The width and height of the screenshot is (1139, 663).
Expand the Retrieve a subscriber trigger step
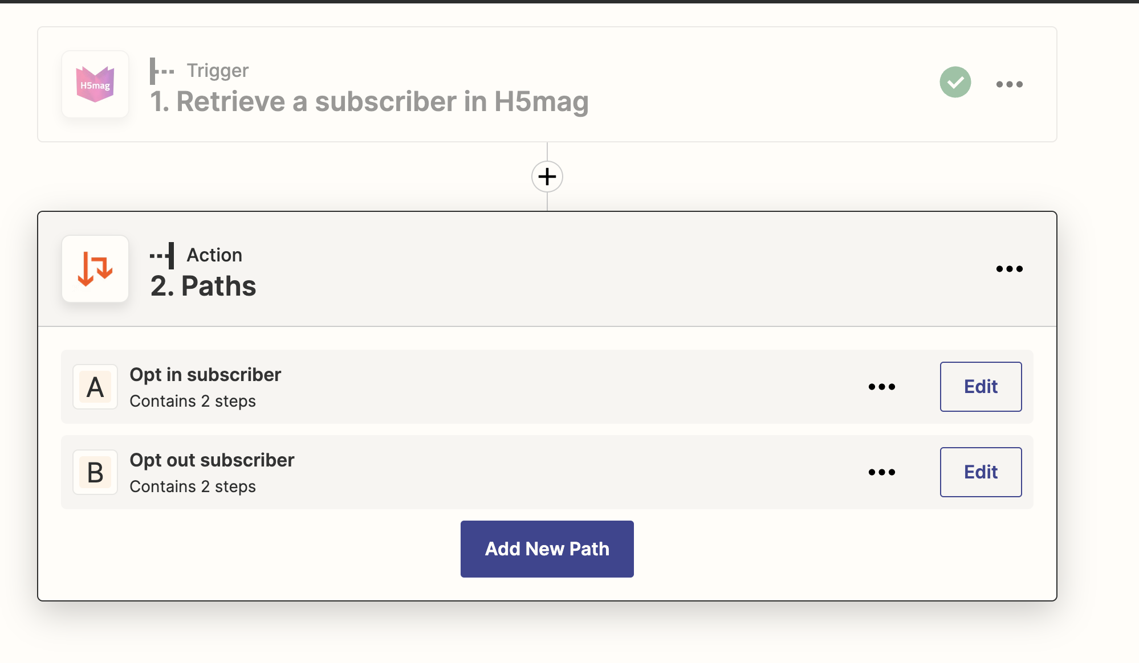pos(369,102)
